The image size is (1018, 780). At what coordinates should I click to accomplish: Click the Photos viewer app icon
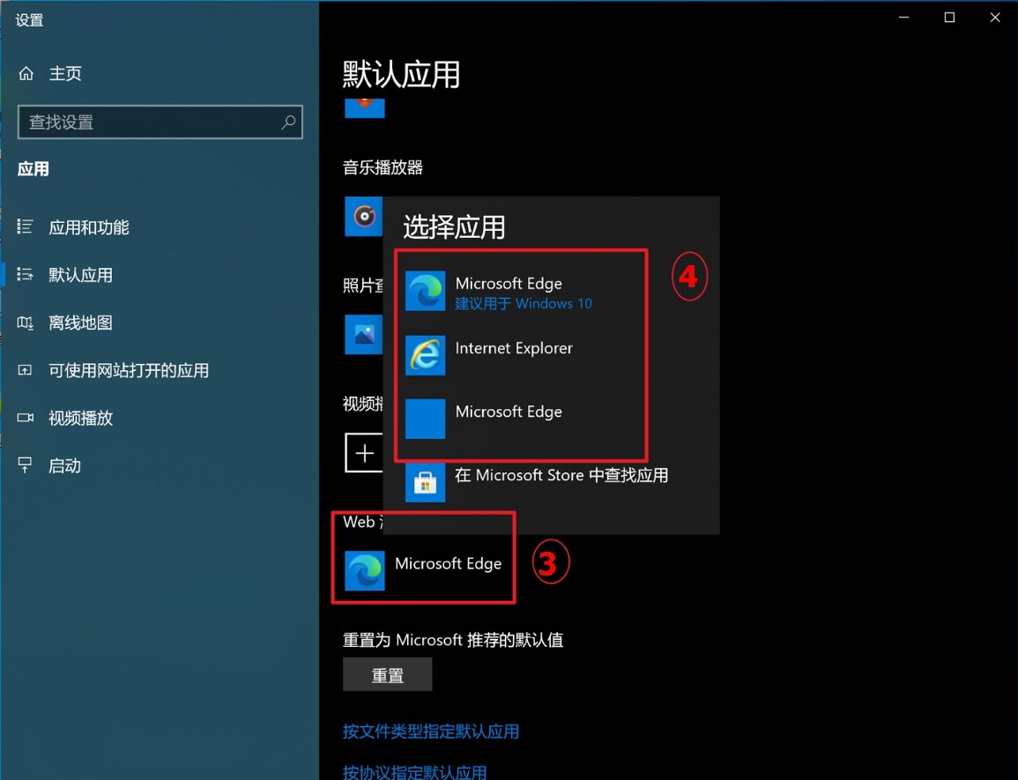[363, 334]
